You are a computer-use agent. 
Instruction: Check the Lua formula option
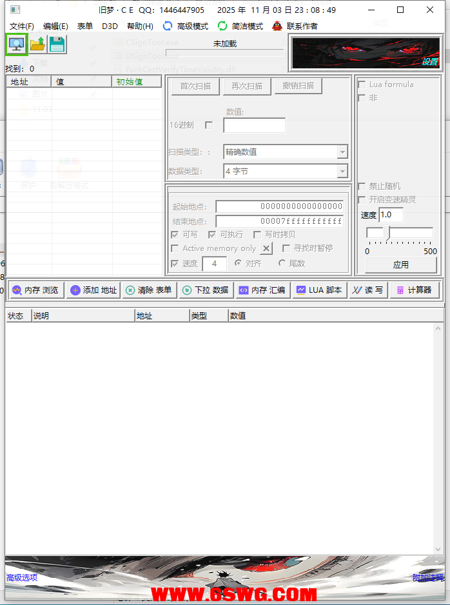coord(362,84)
